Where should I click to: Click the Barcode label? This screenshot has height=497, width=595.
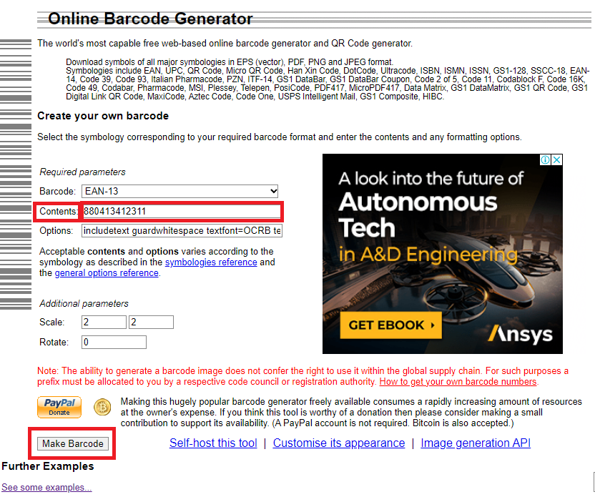(x=58, y=191)
